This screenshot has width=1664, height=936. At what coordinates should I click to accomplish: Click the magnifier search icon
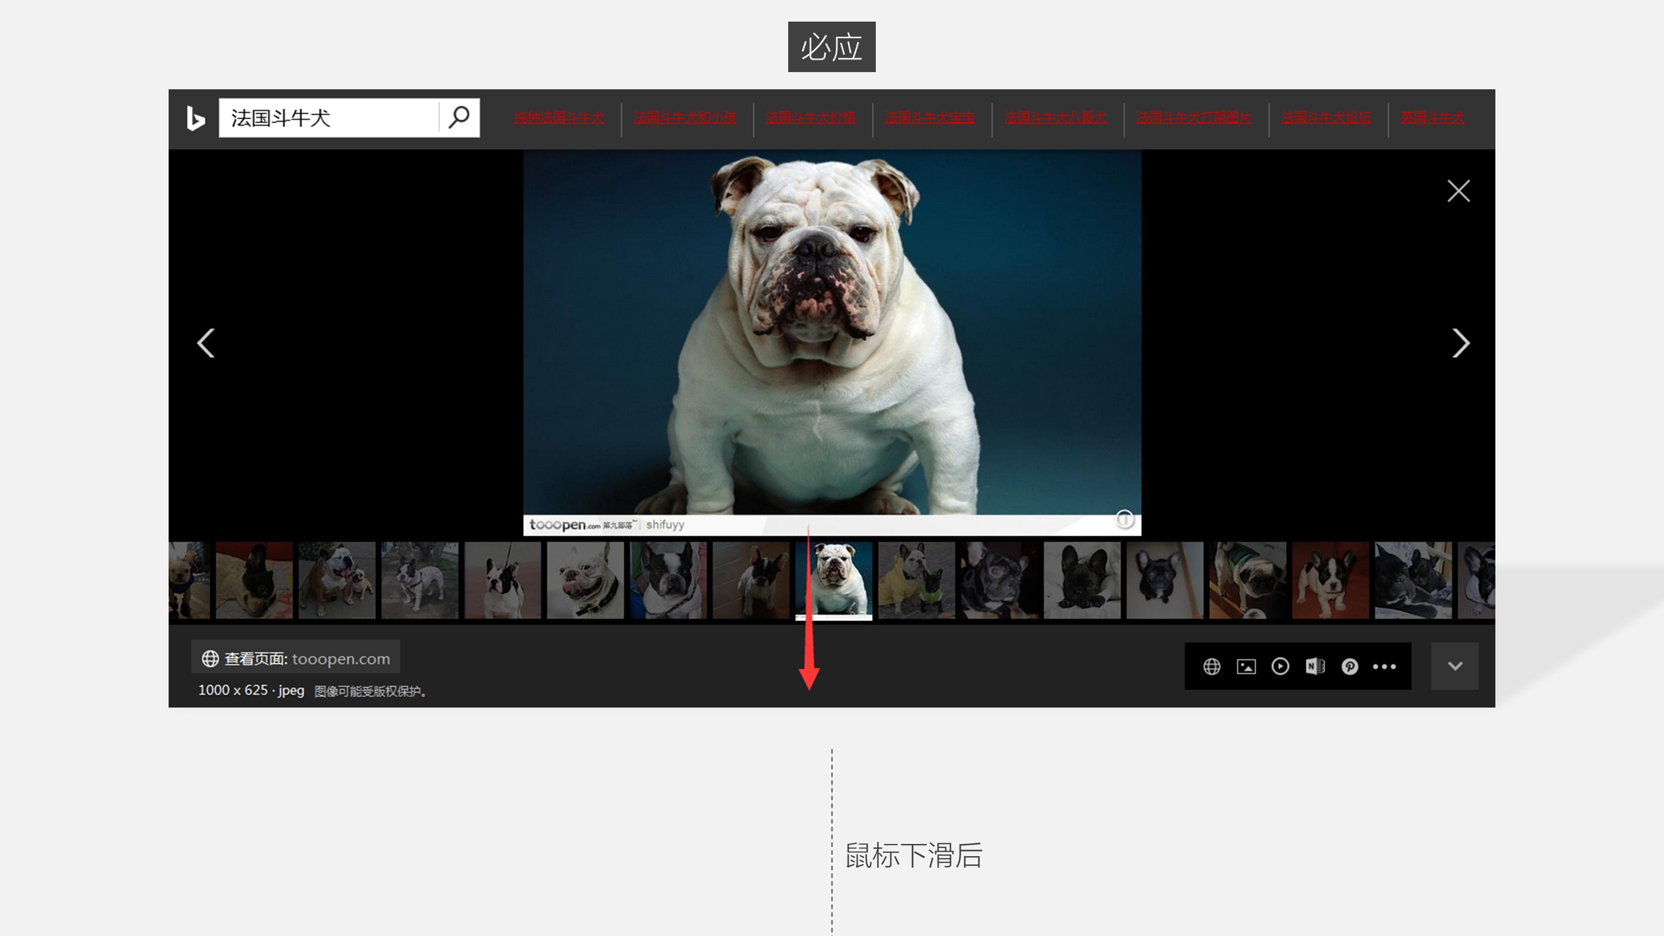(459, 118)
